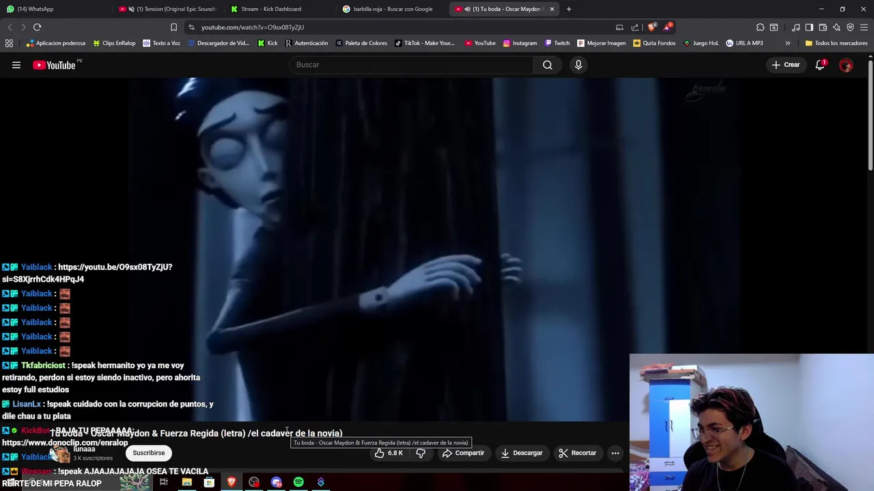Open the Mejorar Imagen bookmark
Screen dimensions: 874x491
601,43
